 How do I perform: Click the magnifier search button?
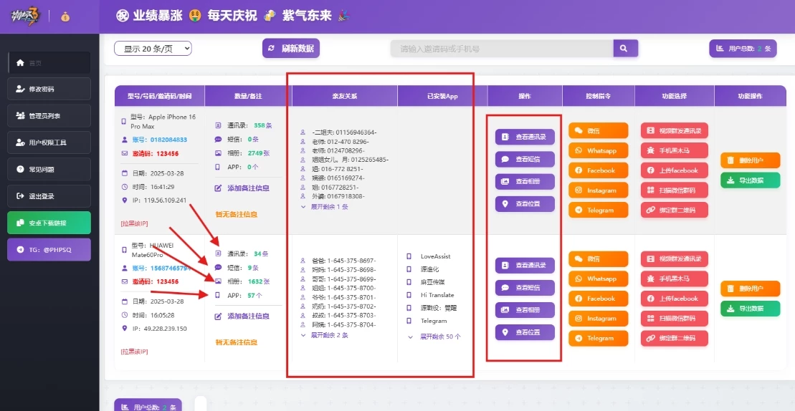[624, 49]
